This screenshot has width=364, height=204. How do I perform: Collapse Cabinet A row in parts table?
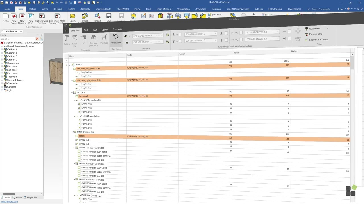69,65
